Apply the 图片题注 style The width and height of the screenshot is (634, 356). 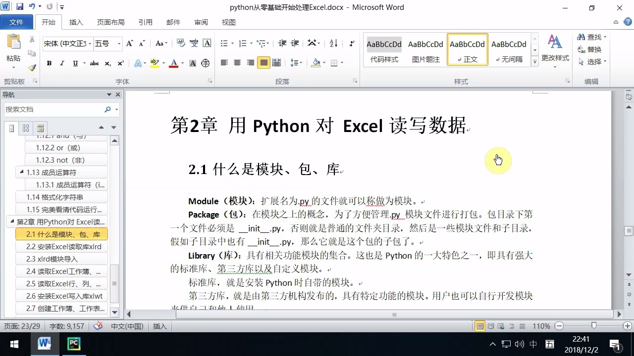425,49
